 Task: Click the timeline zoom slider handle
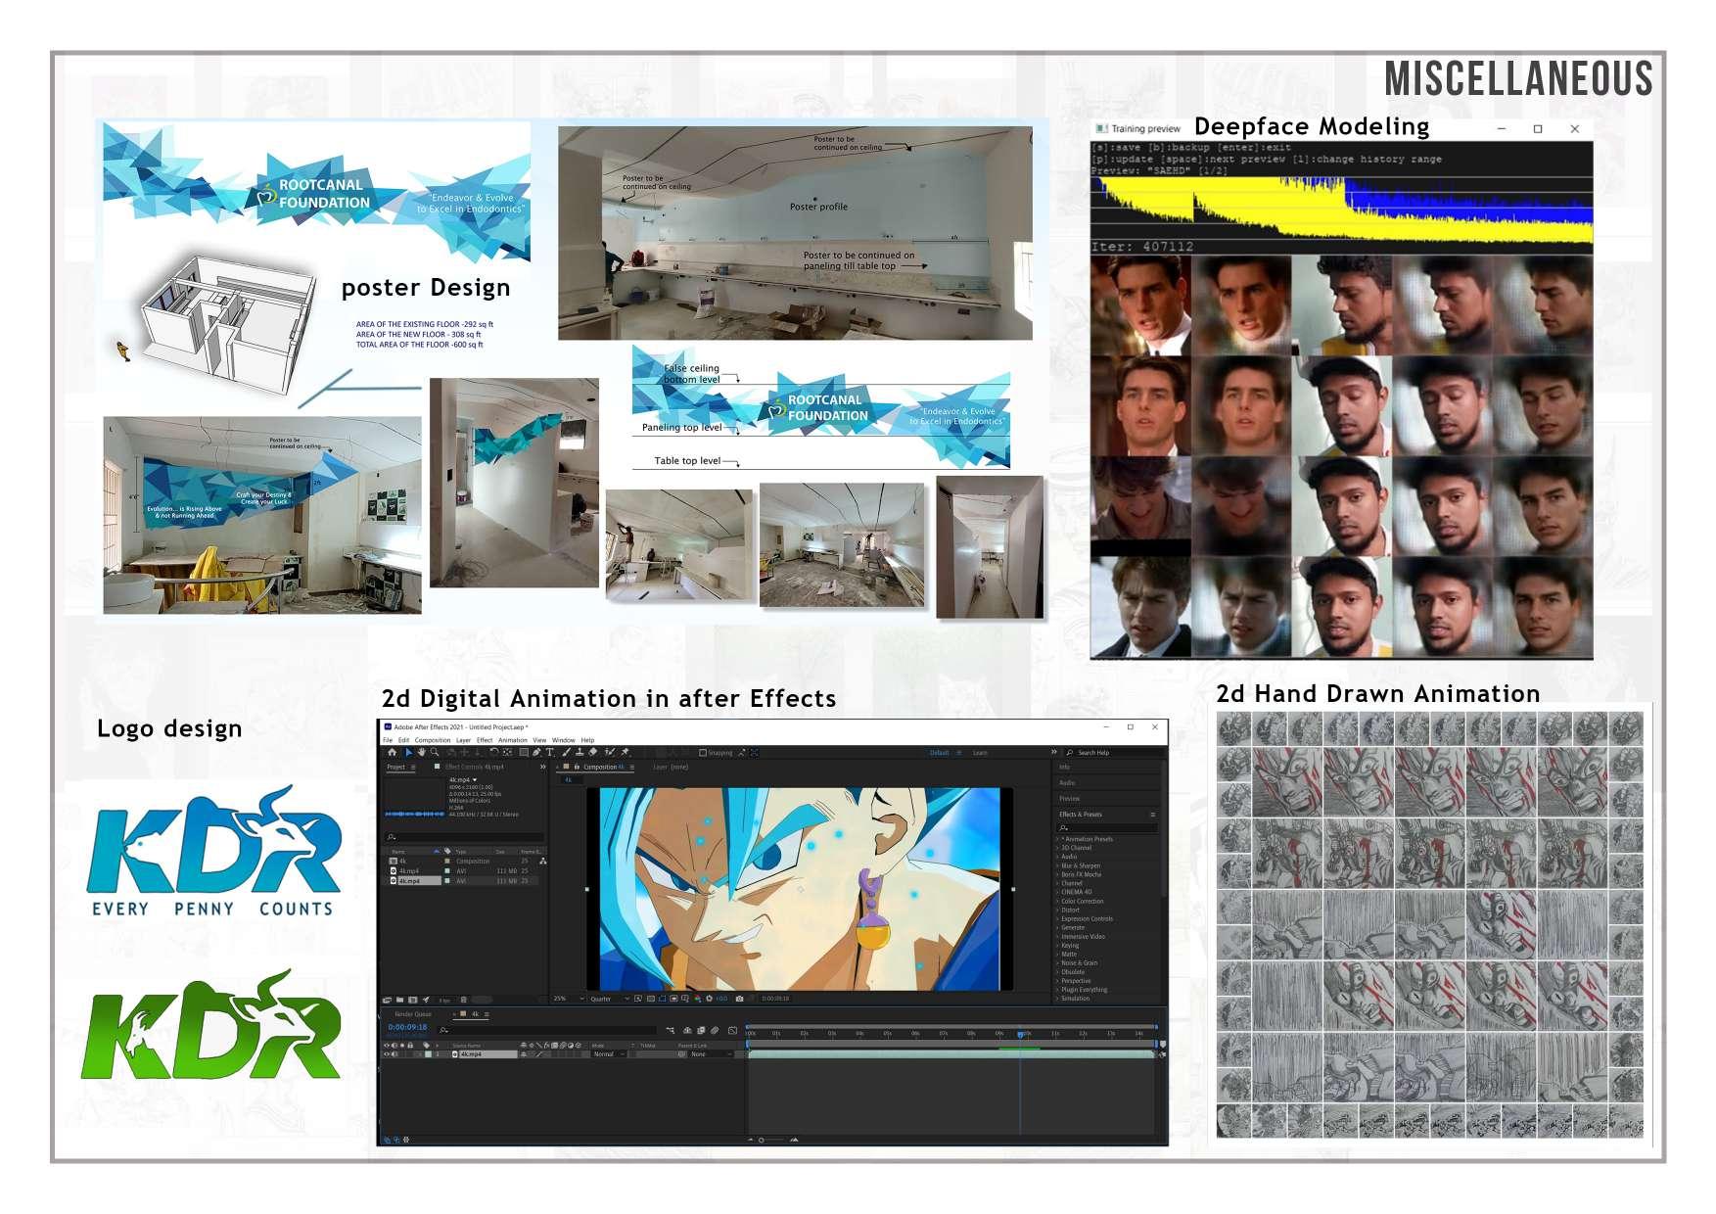762,1140
